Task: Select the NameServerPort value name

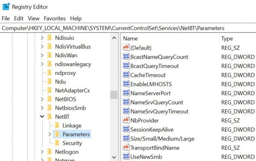Action: [x=150, y=93]
